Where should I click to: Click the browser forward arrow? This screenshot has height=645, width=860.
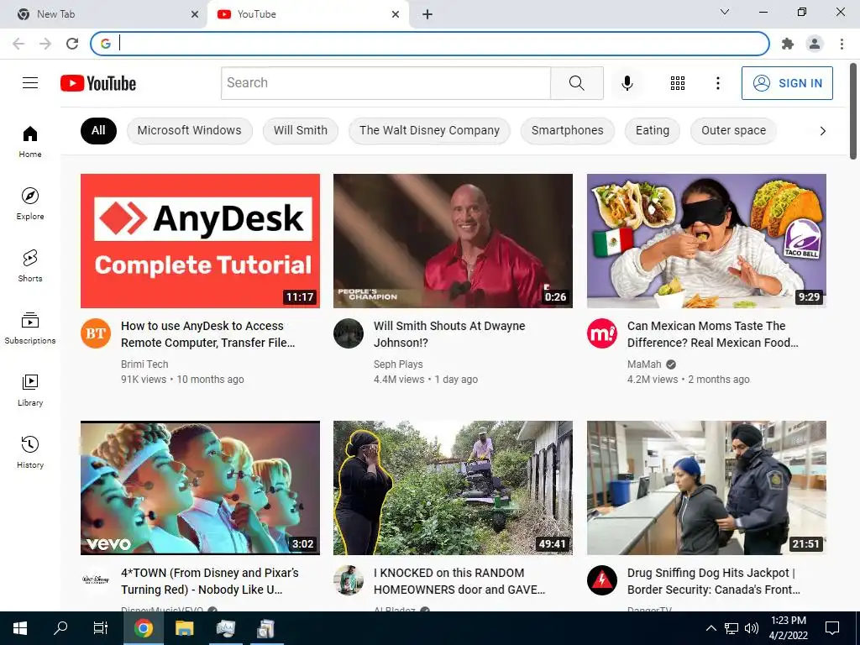pos(45,44)
